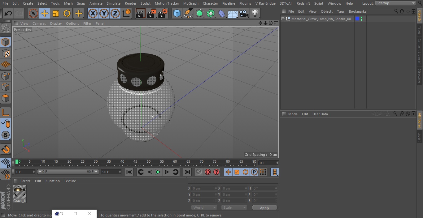423x218 pixels.
Task: Open the Simulate menu
Action: 114,3
